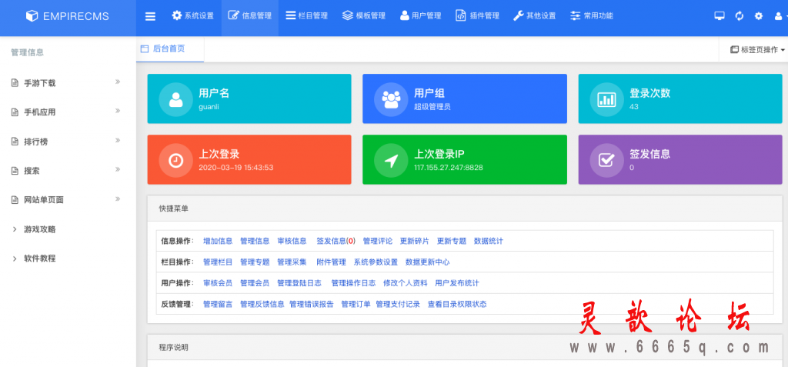Screen dimensions: 788x367
Task: Open the 管理留言 link
Action: (x=218, y=304)
